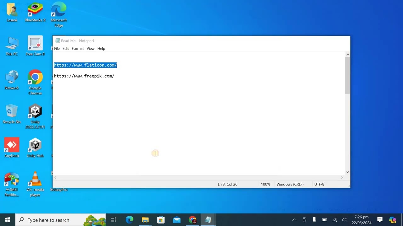Viewport: 403px width, 226px height.
Task: Select the AOMEI Partition desktop shortcut
Action: 12,185
